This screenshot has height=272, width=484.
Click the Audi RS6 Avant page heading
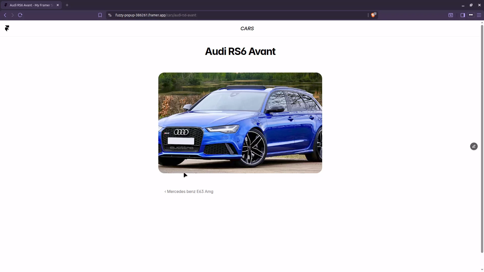click(240, 51)
